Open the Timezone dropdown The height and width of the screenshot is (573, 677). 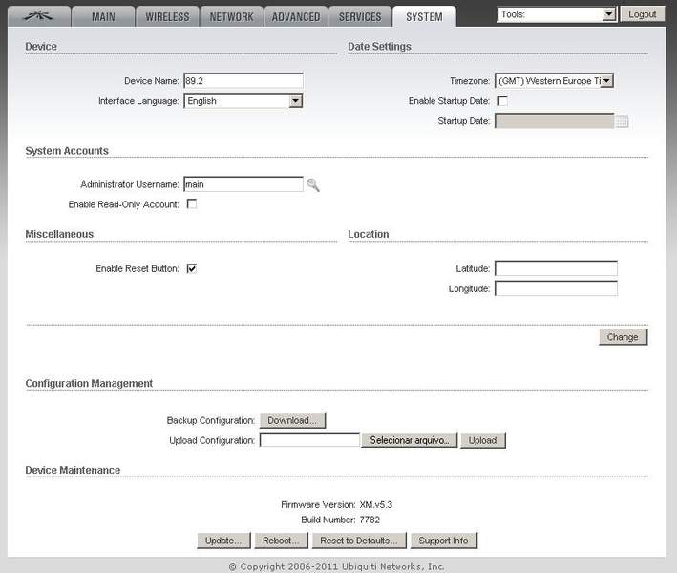point(554,81)
